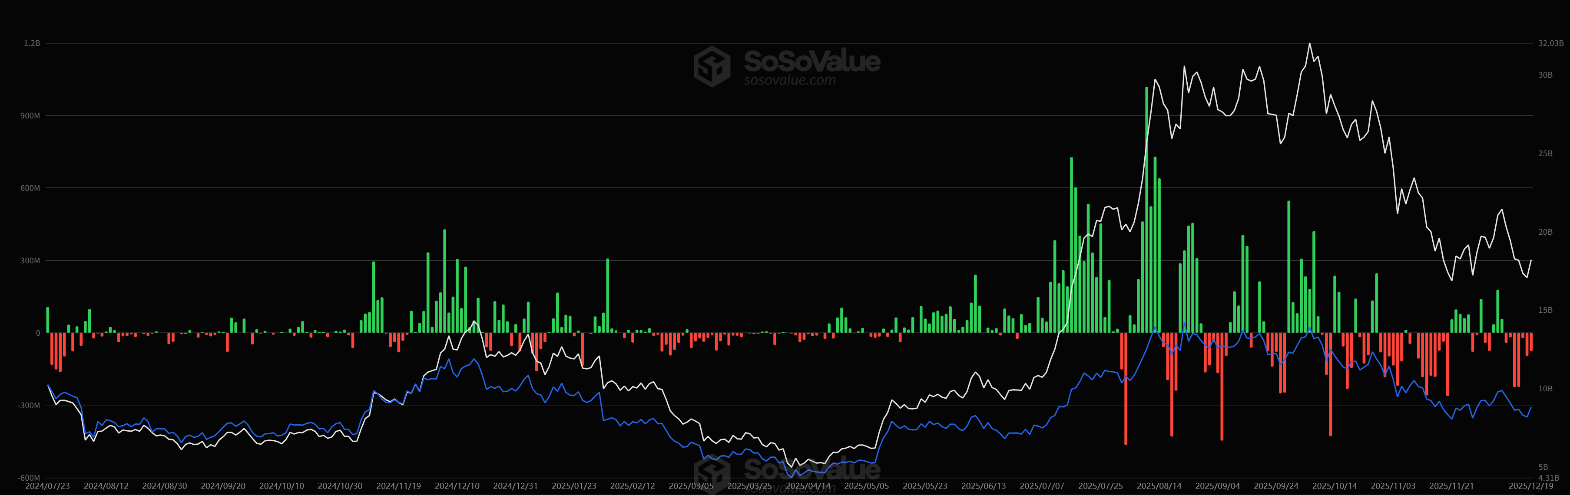This screenshot has height=495, width=1570.
Task: Click the 900M left axis label
Action: 30,116
